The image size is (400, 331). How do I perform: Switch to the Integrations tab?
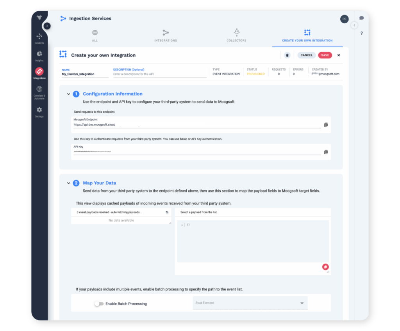tap(166, 35)
